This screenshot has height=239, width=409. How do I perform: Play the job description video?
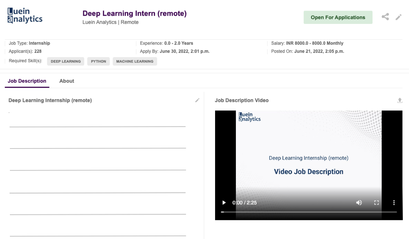(x=224, y=202)
